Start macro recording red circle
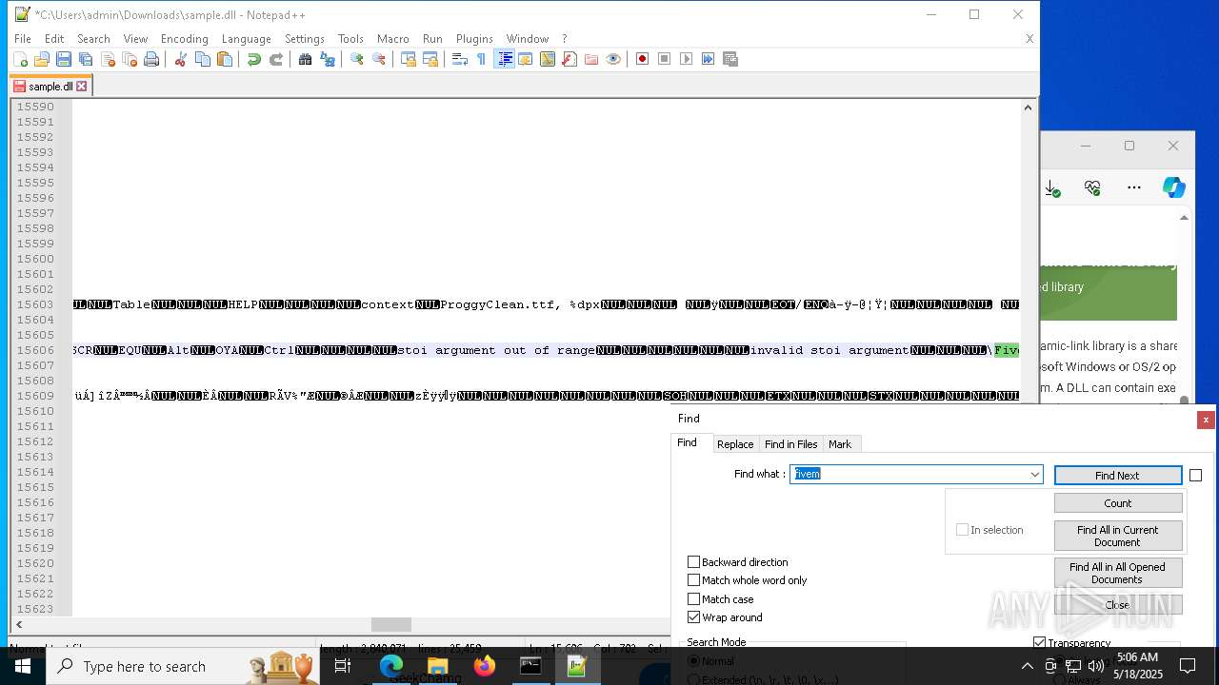 pos(642,59)
